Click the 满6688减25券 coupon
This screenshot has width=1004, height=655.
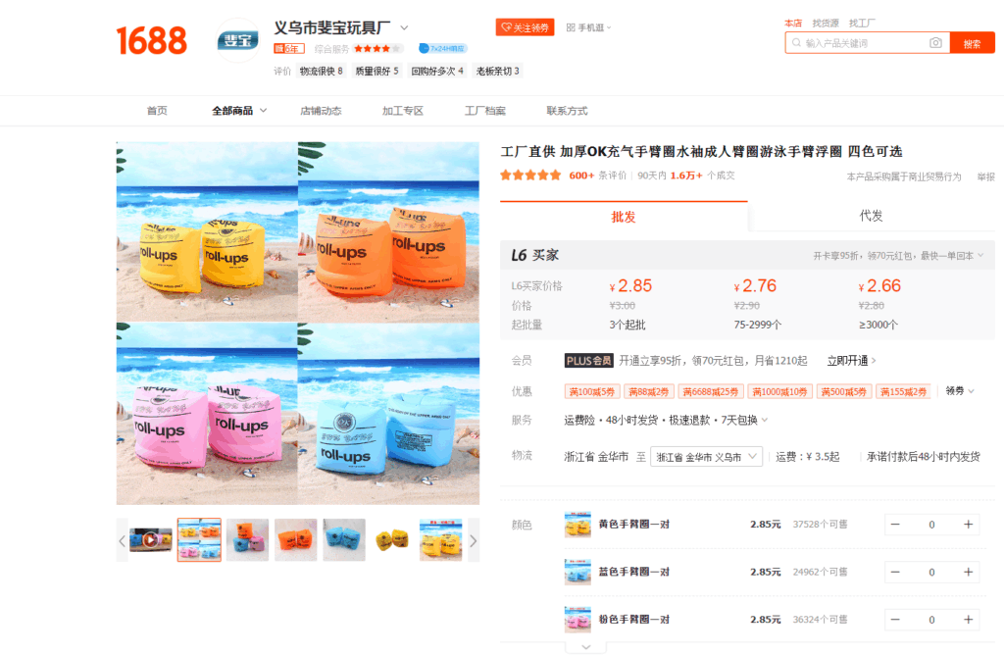pos(711,391)
